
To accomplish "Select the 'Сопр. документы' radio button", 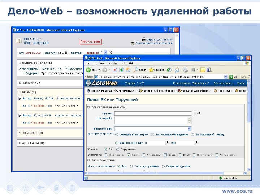I will pos(131,166).
